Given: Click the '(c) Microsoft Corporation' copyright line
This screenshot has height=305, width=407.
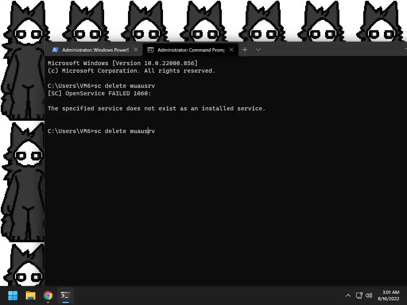Looking at the screenshot, I should [131, 71].
